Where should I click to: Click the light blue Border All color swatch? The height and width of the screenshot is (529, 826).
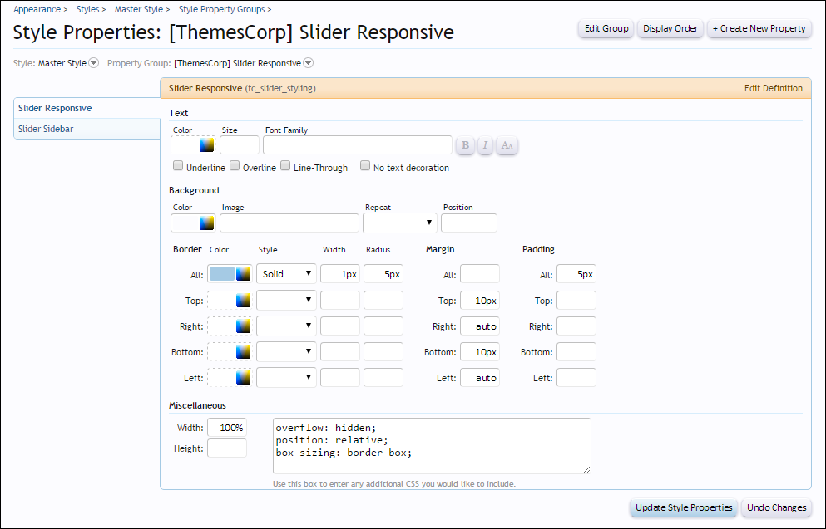(x=222, y=274)
